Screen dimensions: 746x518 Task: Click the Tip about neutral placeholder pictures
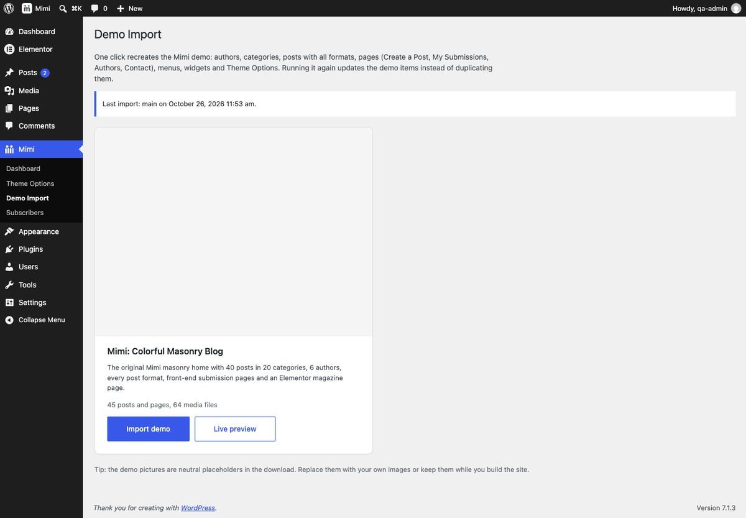[x=311, y=469]
